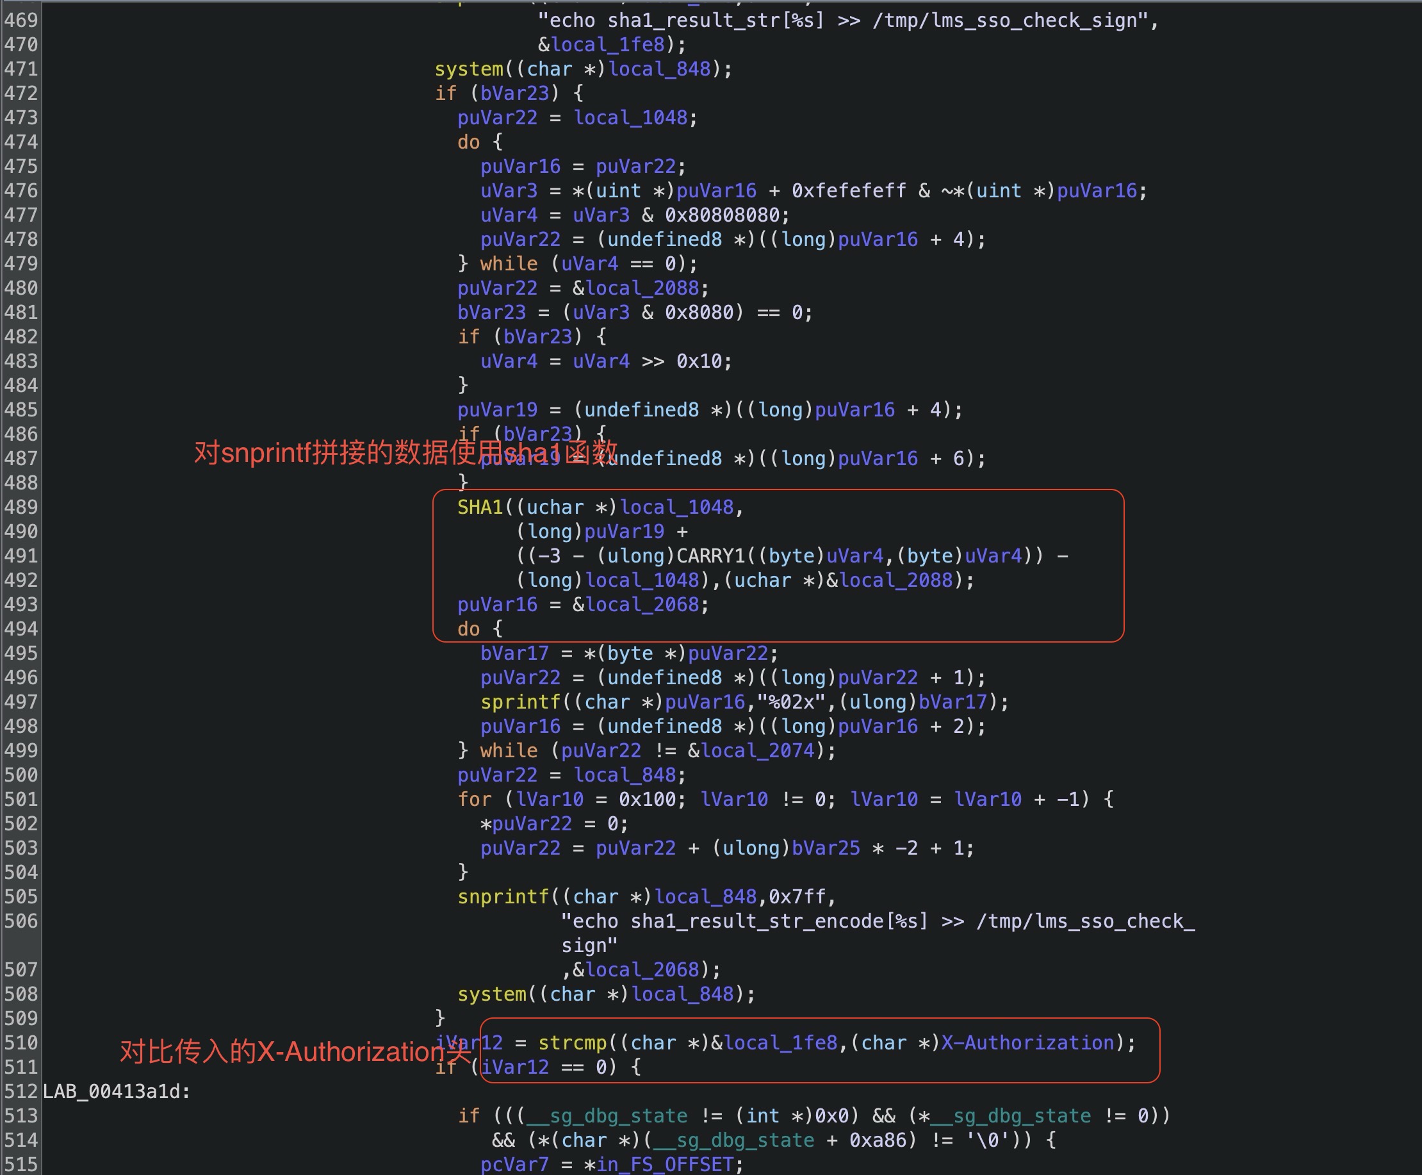The image size is (1422, 1175).
Task: Click the red annotation about X-Authorization
Action: (x=295, y=1051)
